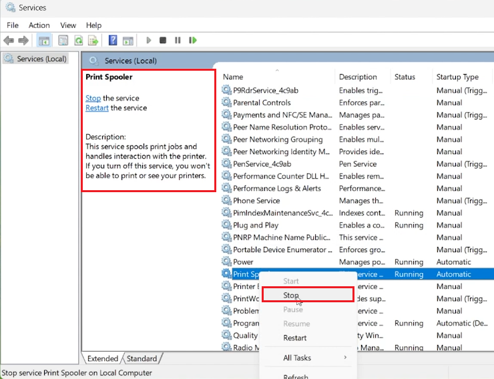This screenshot has height=379, width=494.
Task: Click the Forward arrow toolbar icon
Action: click(x=23, y=41)
